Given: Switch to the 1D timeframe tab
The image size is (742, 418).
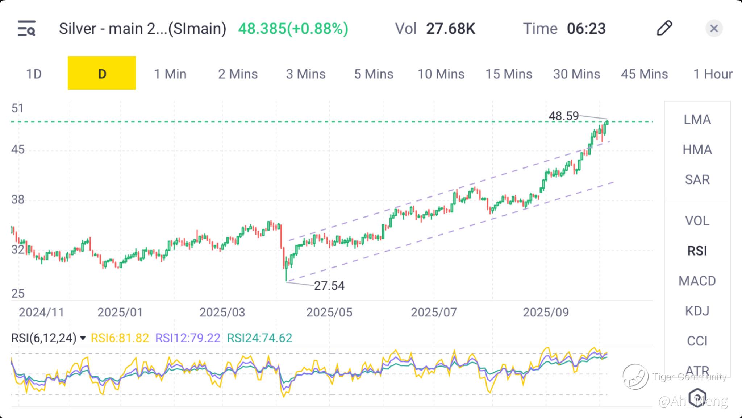Looking at the screenshot, I should [34, 74].
